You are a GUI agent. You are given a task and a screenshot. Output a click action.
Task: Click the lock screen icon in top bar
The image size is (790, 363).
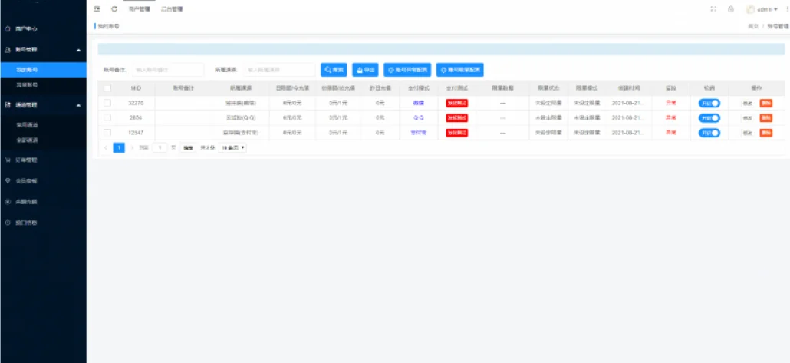pos(730,9)
